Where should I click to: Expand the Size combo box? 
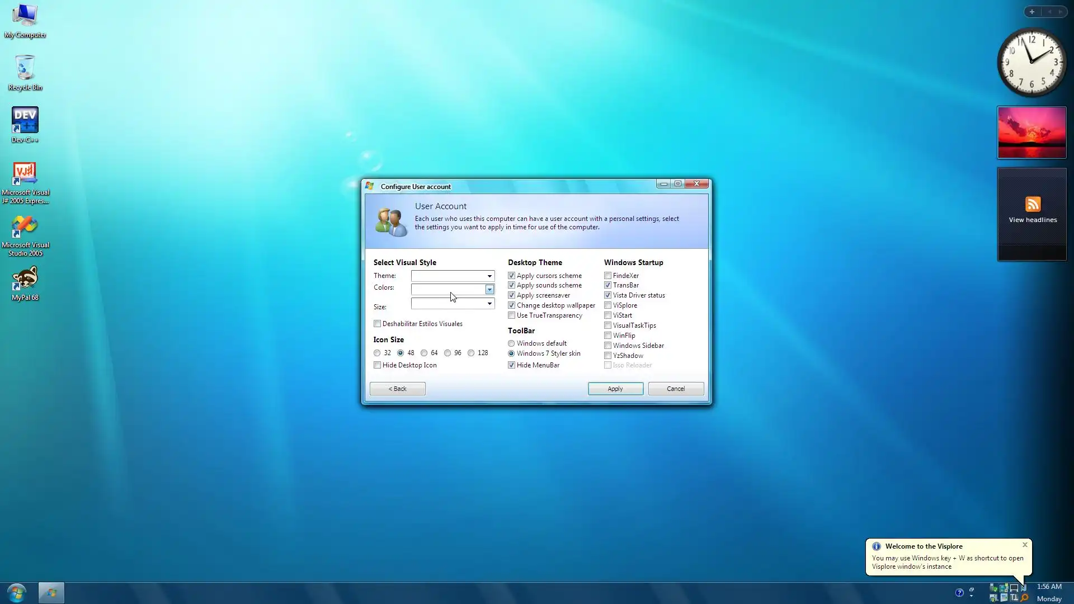(x=489, y=304)
